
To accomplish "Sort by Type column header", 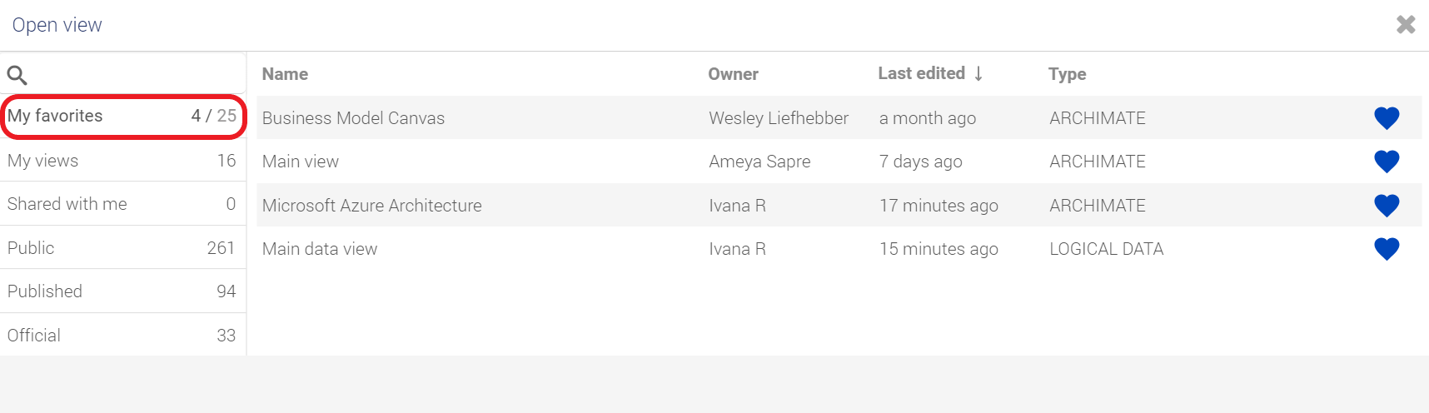I will point(1067,74).
